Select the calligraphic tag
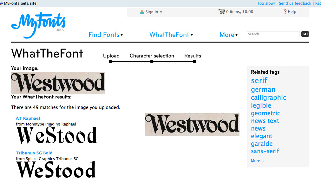 (269, 98)
